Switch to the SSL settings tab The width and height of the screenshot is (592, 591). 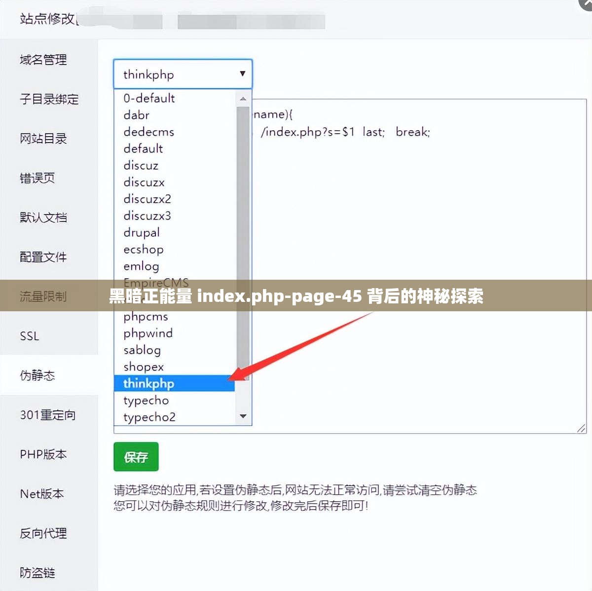coord(30,336)
